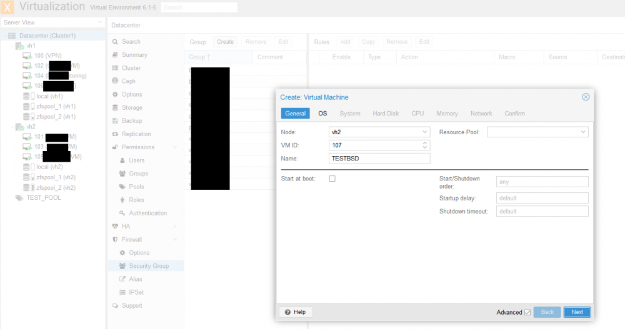Click the Search magnifier icon in Datacenter menu
This screenshot has height=329, width=625.
point(115,42)
